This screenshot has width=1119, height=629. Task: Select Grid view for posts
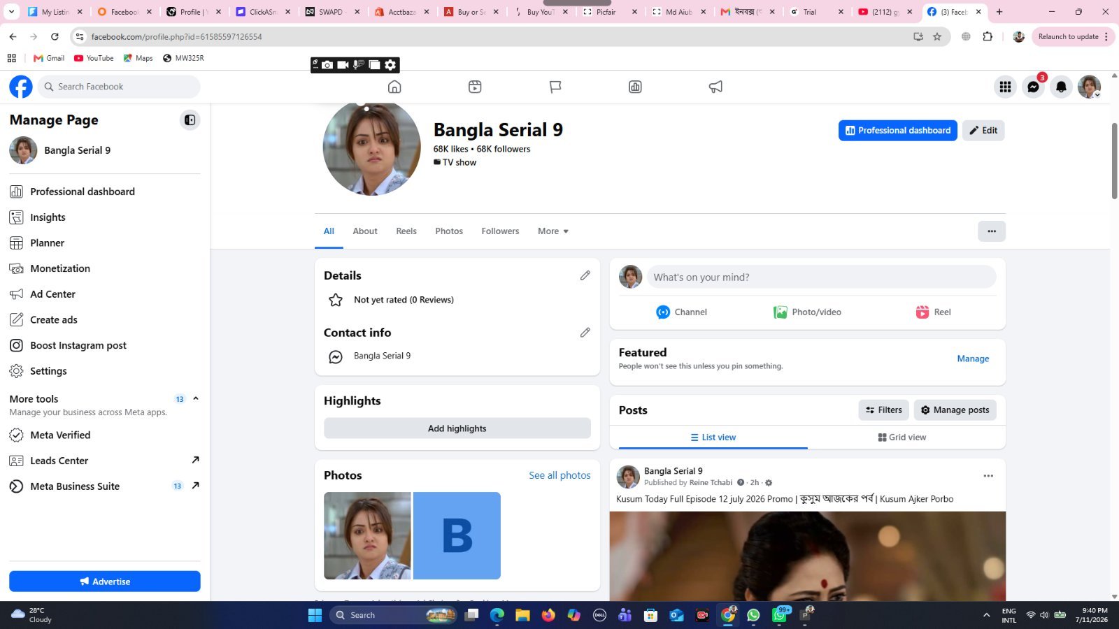902,438
